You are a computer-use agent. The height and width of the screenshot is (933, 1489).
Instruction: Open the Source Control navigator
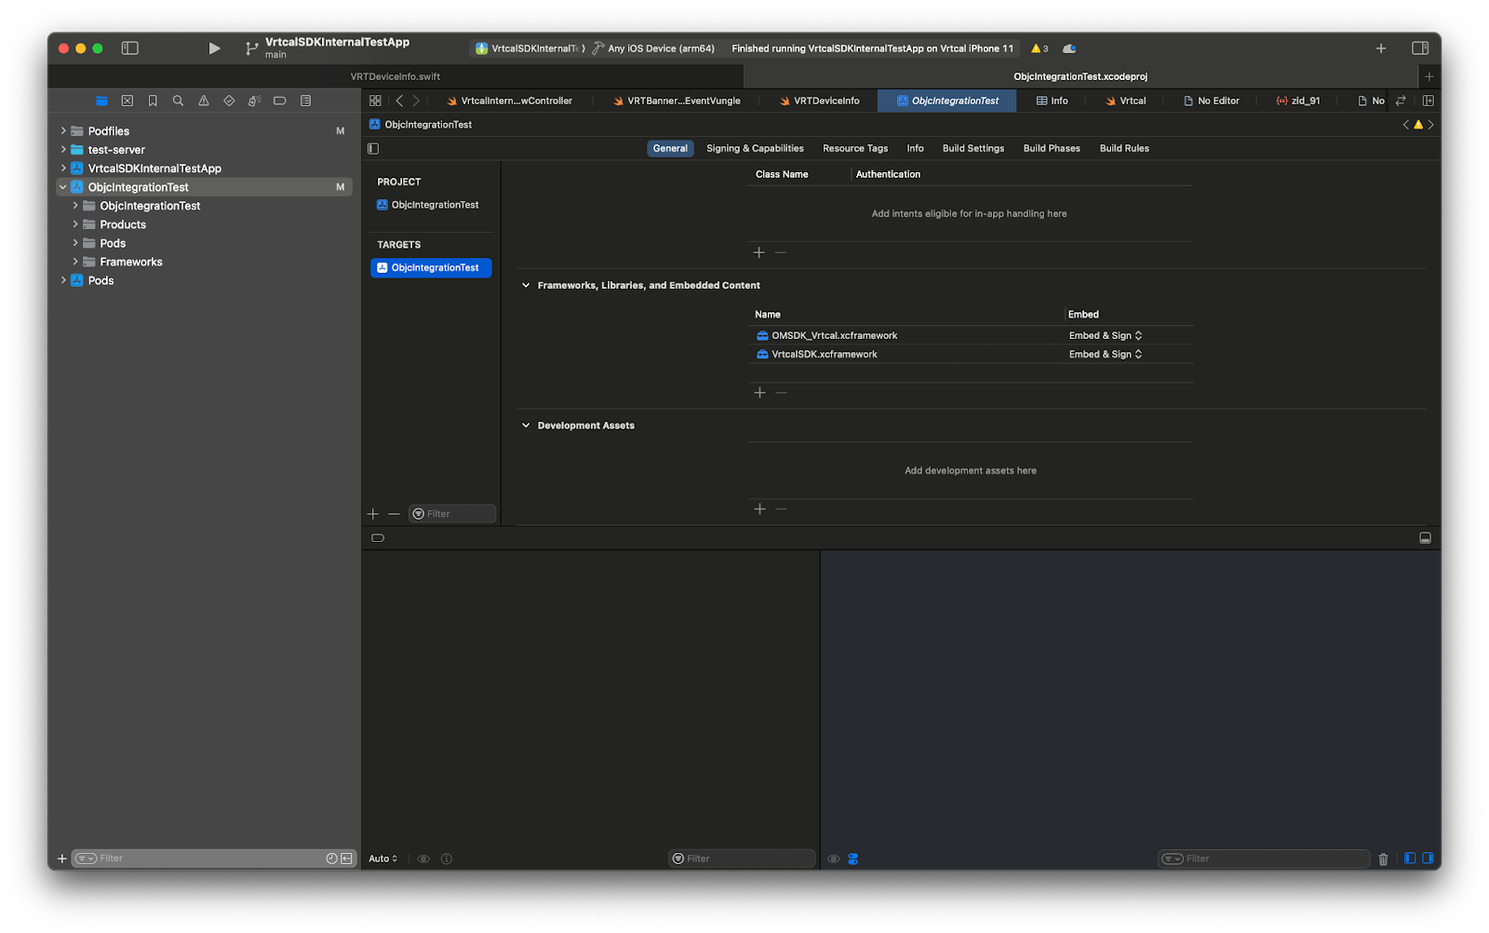(127, 101)
